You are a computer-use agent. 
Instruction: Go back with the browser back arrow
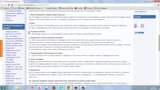pos(2,5)
